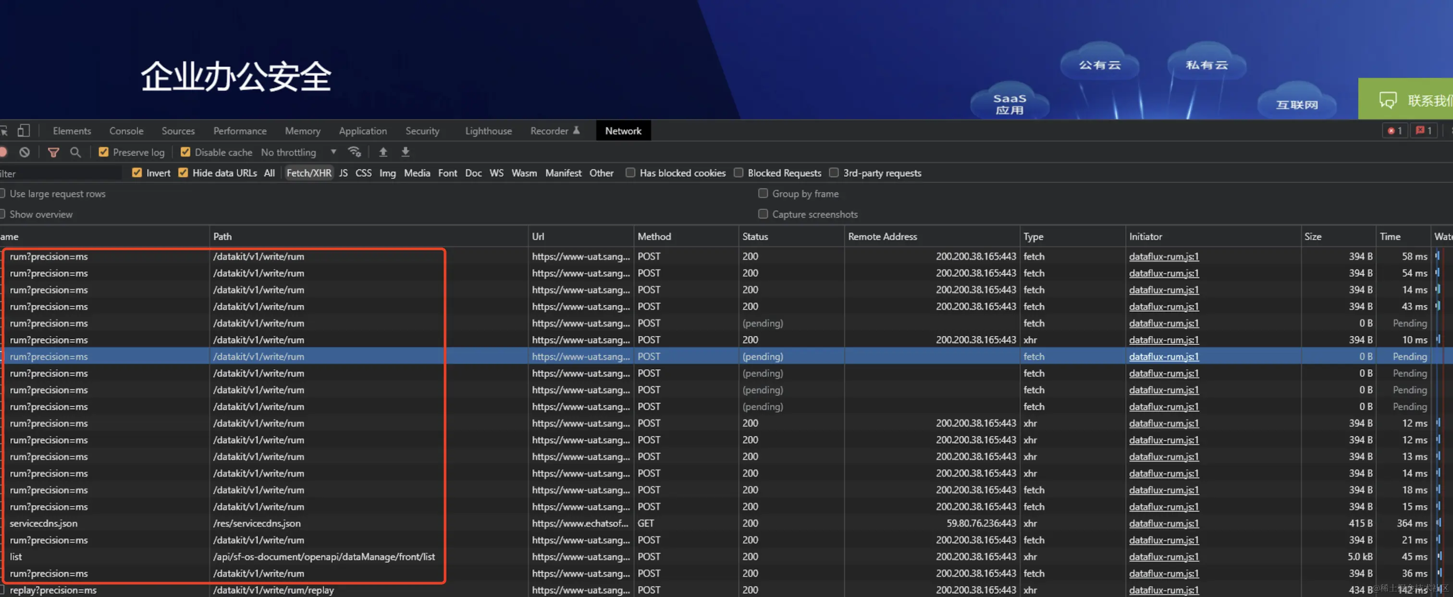Switch to the Lighthouse tab
Viewport: 1453px width, 597px height.
click(488, 131)
